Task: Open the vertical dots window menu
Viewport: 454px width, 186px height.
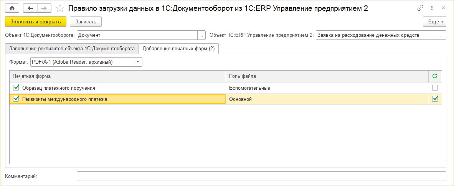Action: click(432, 8)
